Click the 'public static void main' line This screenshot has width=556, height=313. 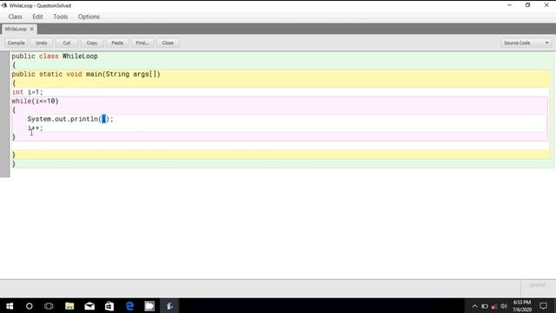coord(86,74)
